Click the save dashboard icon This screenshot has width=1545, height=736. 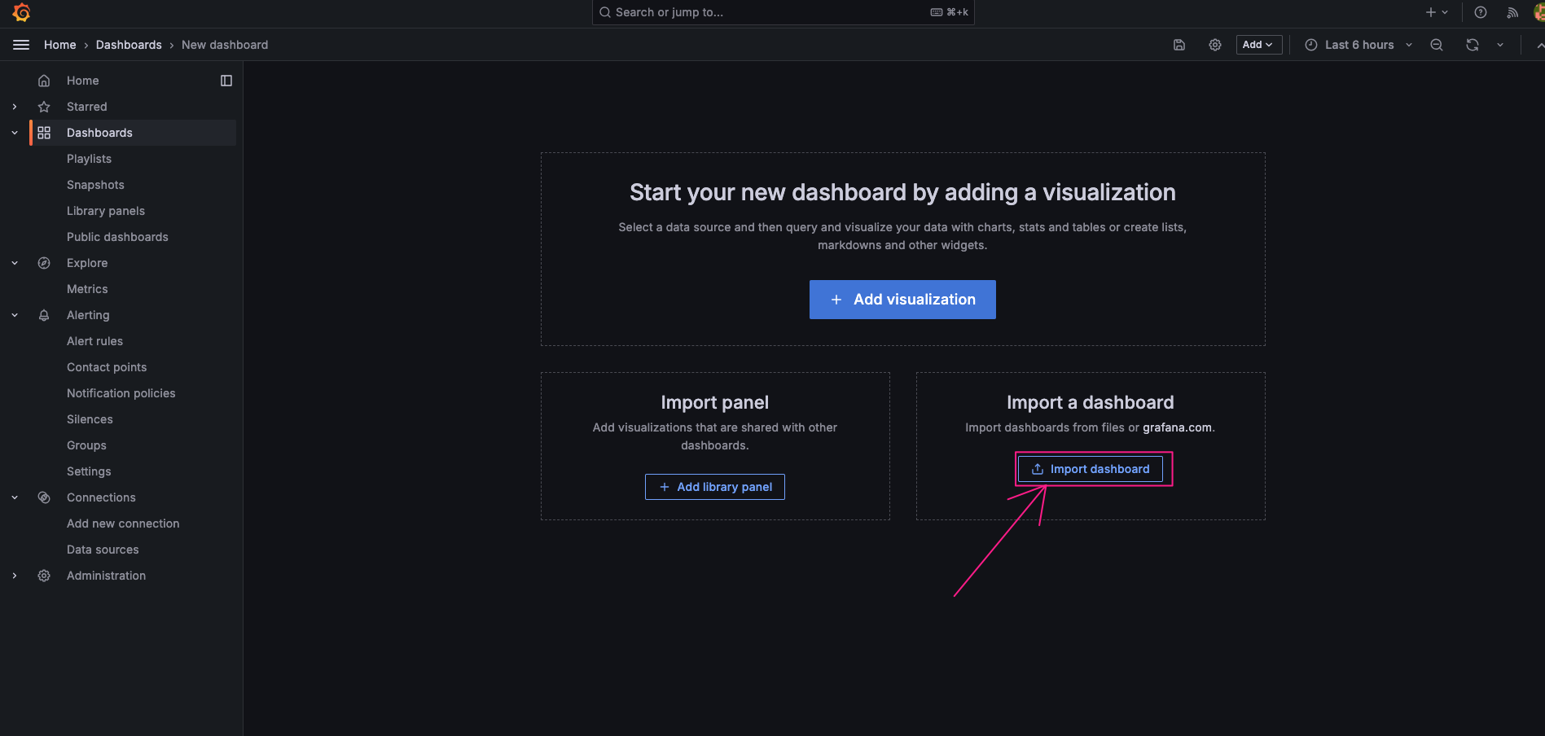click(x=1179, y=45)
